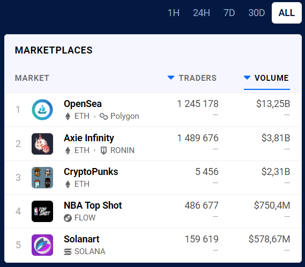
Task: Click NBA Top Shot traders count 486 677
Action: (x=202, y=205)
